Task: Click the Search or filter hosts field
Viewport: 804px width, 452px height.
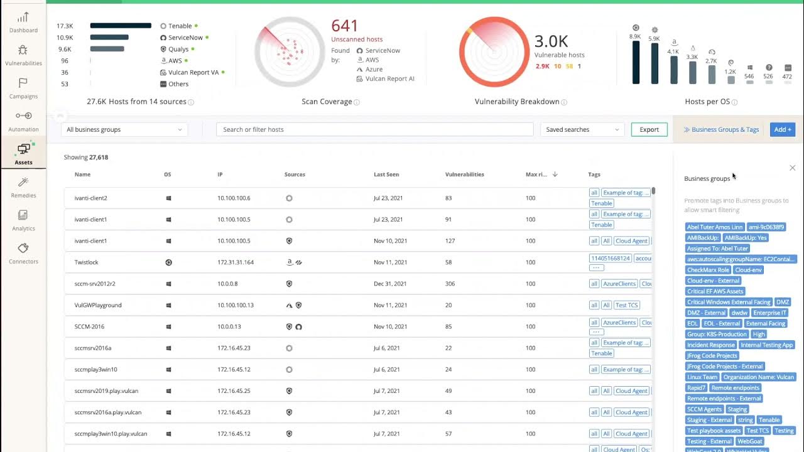Action: (x=374, y=129)
